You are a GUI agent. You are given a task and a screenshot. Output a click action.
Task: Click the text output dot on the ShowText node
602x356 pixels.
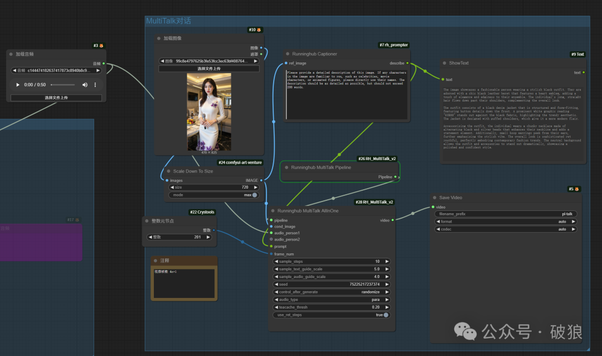pyautogui.click(x=583, y=72)
